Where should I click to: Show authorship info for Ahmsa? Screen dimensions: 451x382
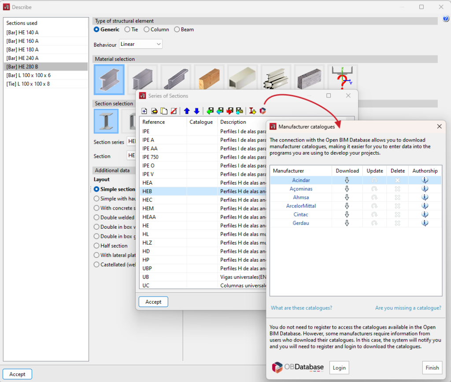[x=425, y=197]
